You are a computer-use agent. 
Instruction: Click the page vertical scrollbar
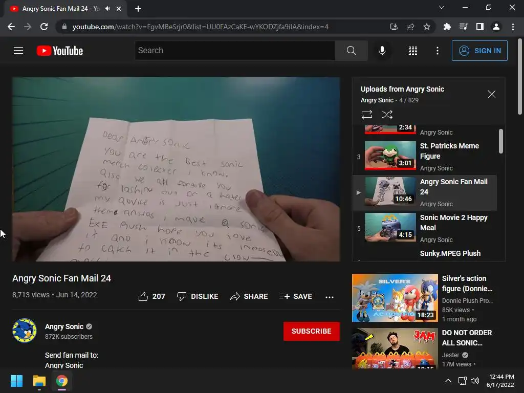click(520, 77)
